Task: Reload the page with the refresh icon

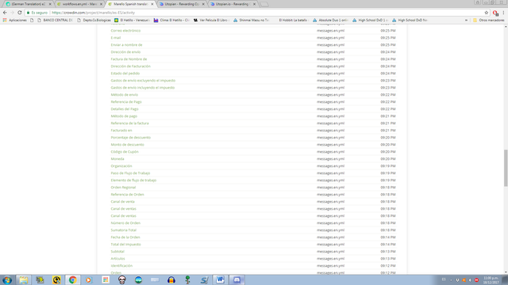Action: click(x=19, y=13)
